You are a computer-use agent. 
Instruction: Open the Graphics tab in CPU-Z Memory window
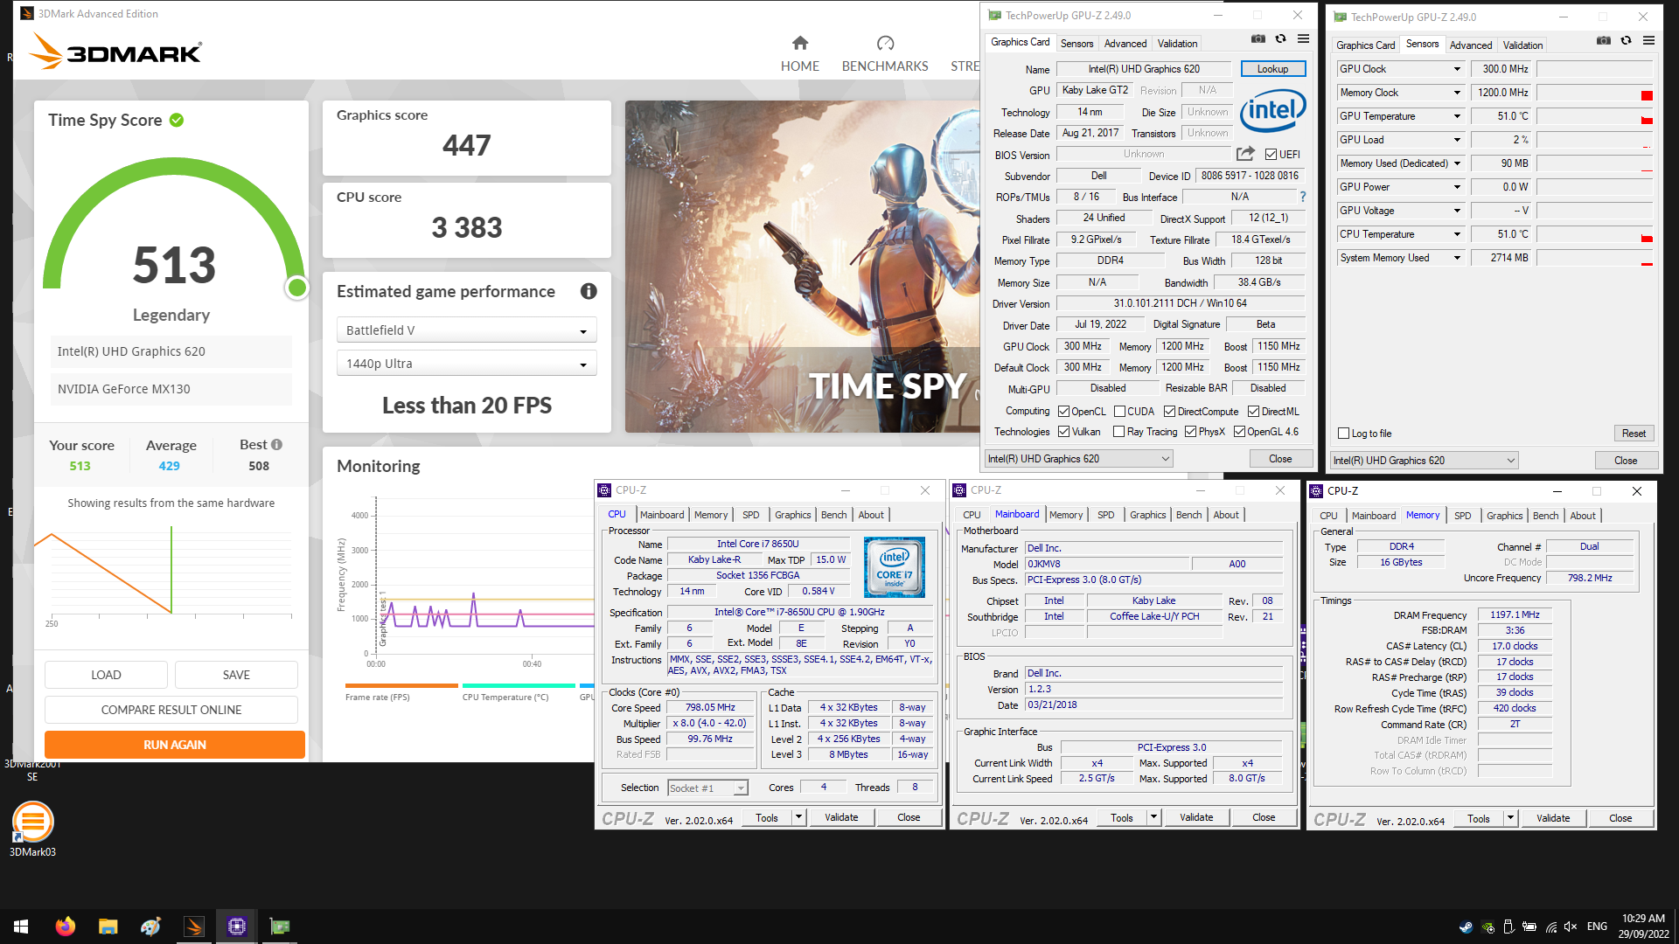[x=1504, y=516]
